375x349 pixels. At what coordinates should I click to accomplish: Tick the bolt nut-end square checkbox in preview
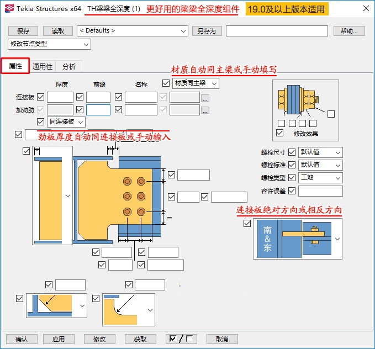(x=331, y=114)
